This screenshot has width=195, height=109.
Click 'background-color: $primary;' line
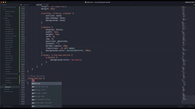pos(66,60)
